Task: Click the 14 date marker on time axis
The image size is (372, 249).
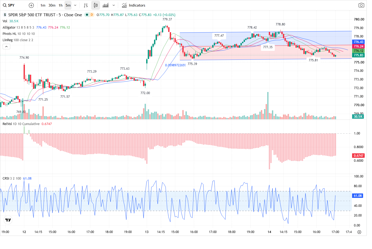Action: (269, 232)
